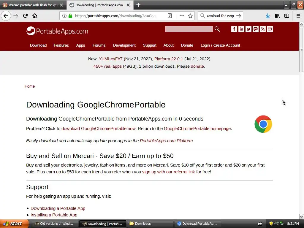
Task: Open the Apps menu item
Action: click(80, 45)
